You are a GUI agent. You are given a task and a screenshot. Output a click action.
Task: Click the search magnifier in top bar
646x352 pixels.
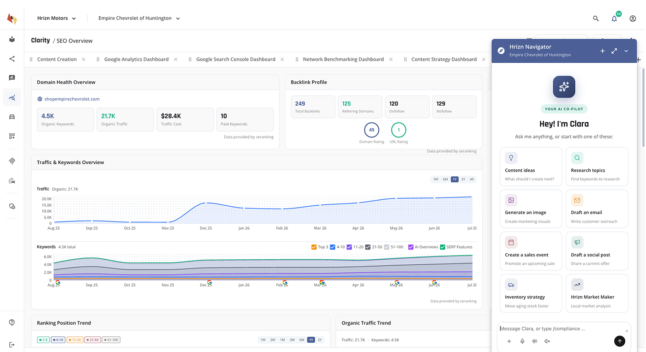[596, 18]
